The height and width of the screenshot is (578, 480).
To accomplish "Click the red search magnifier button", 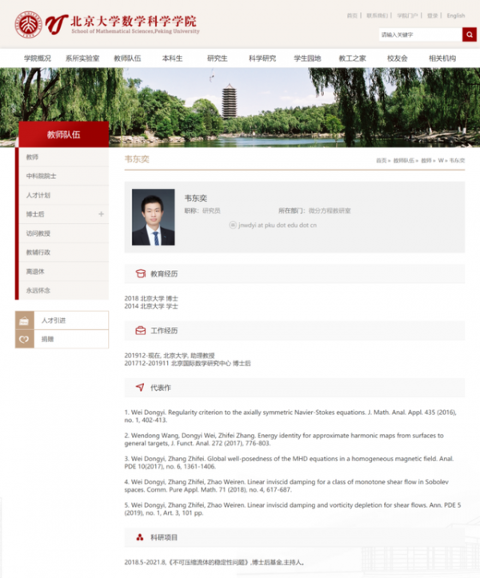I will [470, 34].
